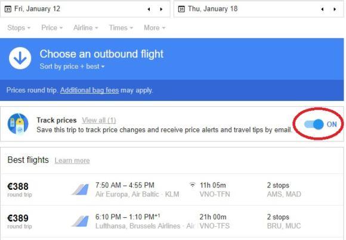Expand the Airline filter dropdown

pyautogui.click(x=86, y=28)
